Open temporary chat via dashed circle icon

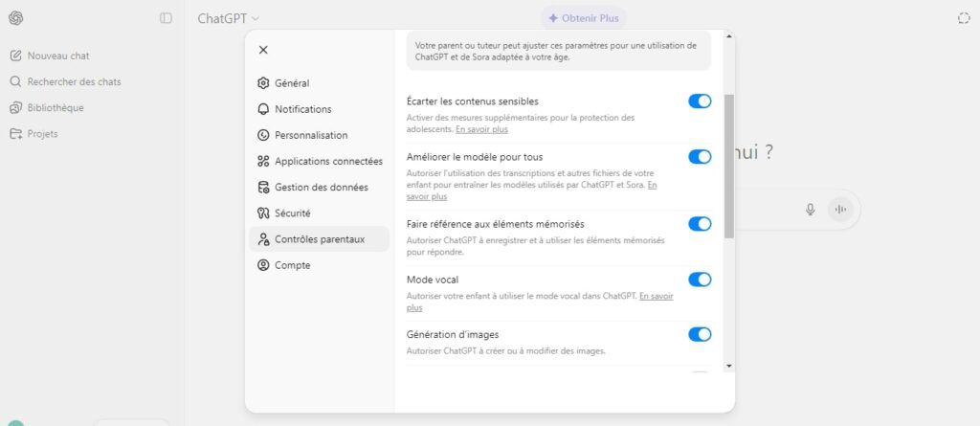pos(963,18)
